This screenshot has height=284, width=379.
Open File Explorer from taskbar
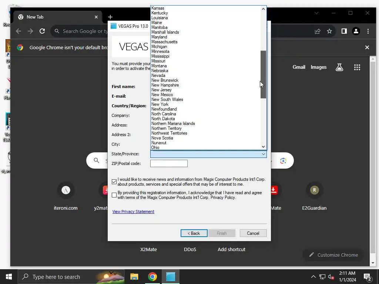coord(134,277)
